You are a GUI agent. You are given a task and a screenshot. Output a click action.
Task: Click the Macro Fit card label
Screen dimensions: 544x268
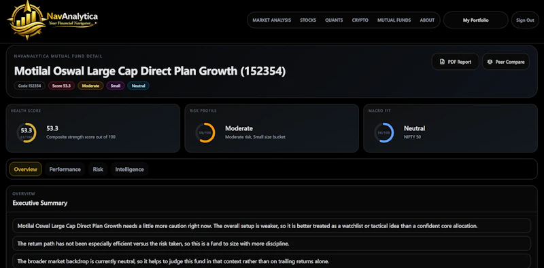click(x=379, y=111)
